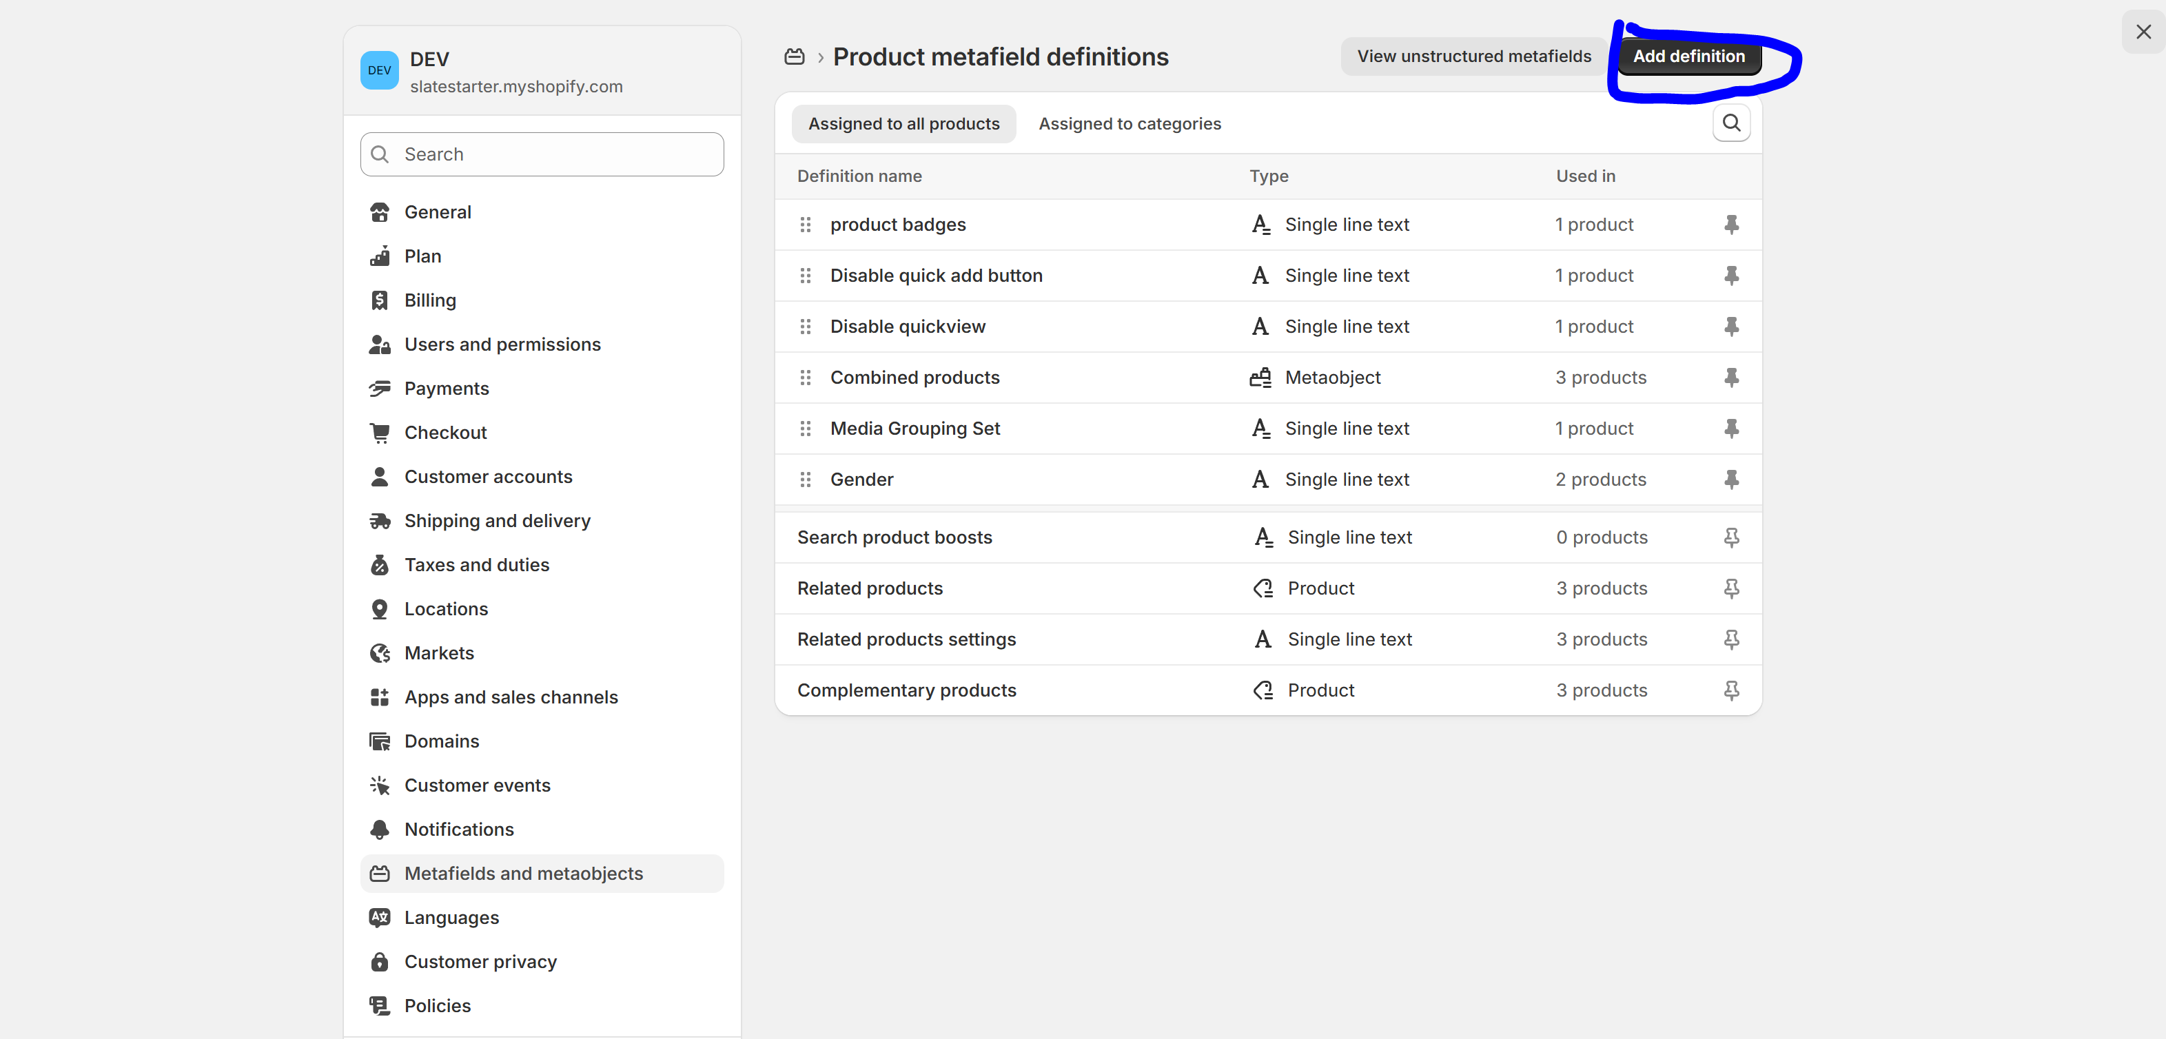Click the Domains icon
This screenshot has width=2166, height=1039.
[380, 741]
